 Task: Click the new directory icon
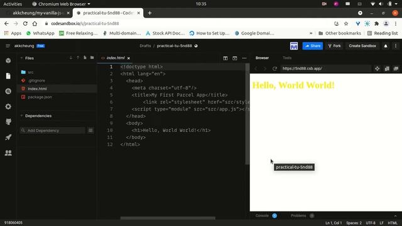point(92,58)
